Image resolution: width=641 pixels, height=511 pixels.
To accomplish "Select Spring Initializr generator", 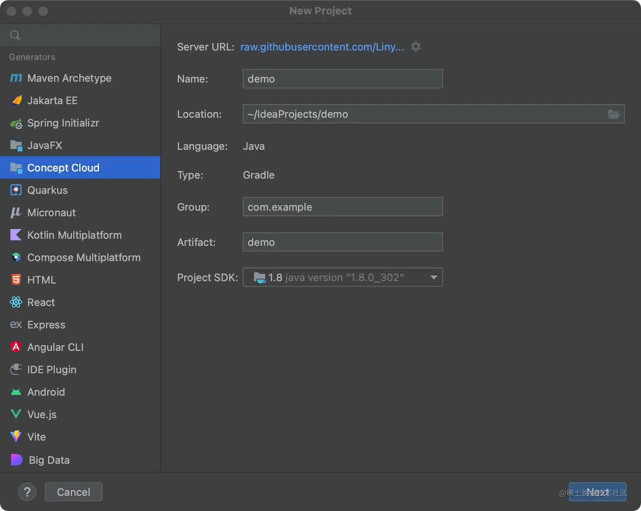I will pyautogui.click(x=80, y=123).
